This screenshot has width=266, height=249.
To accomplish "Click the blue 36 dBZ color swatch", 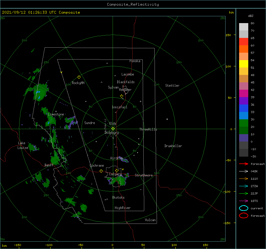I will pos(244,108).
